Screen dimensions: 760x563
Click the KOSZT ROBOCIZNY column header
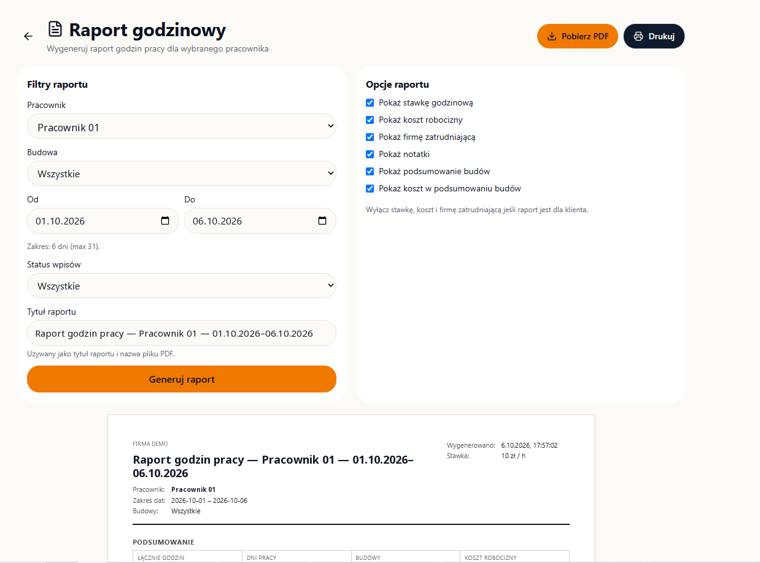tap(491, 558)
